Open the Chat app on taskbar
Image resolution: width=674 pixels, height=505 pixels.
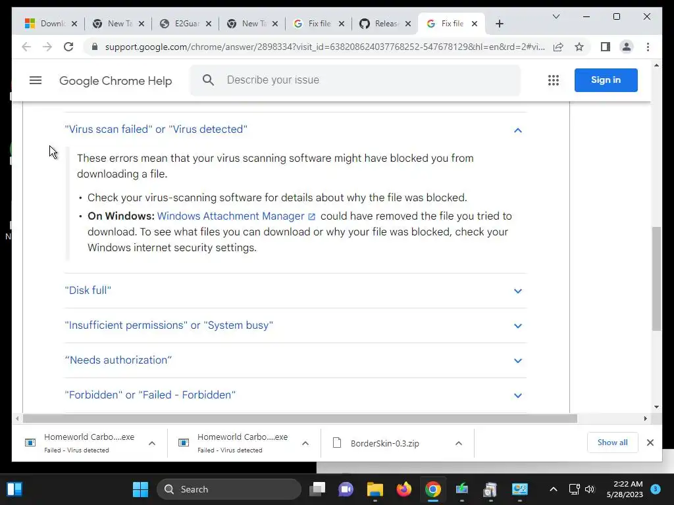click(346, 489)
